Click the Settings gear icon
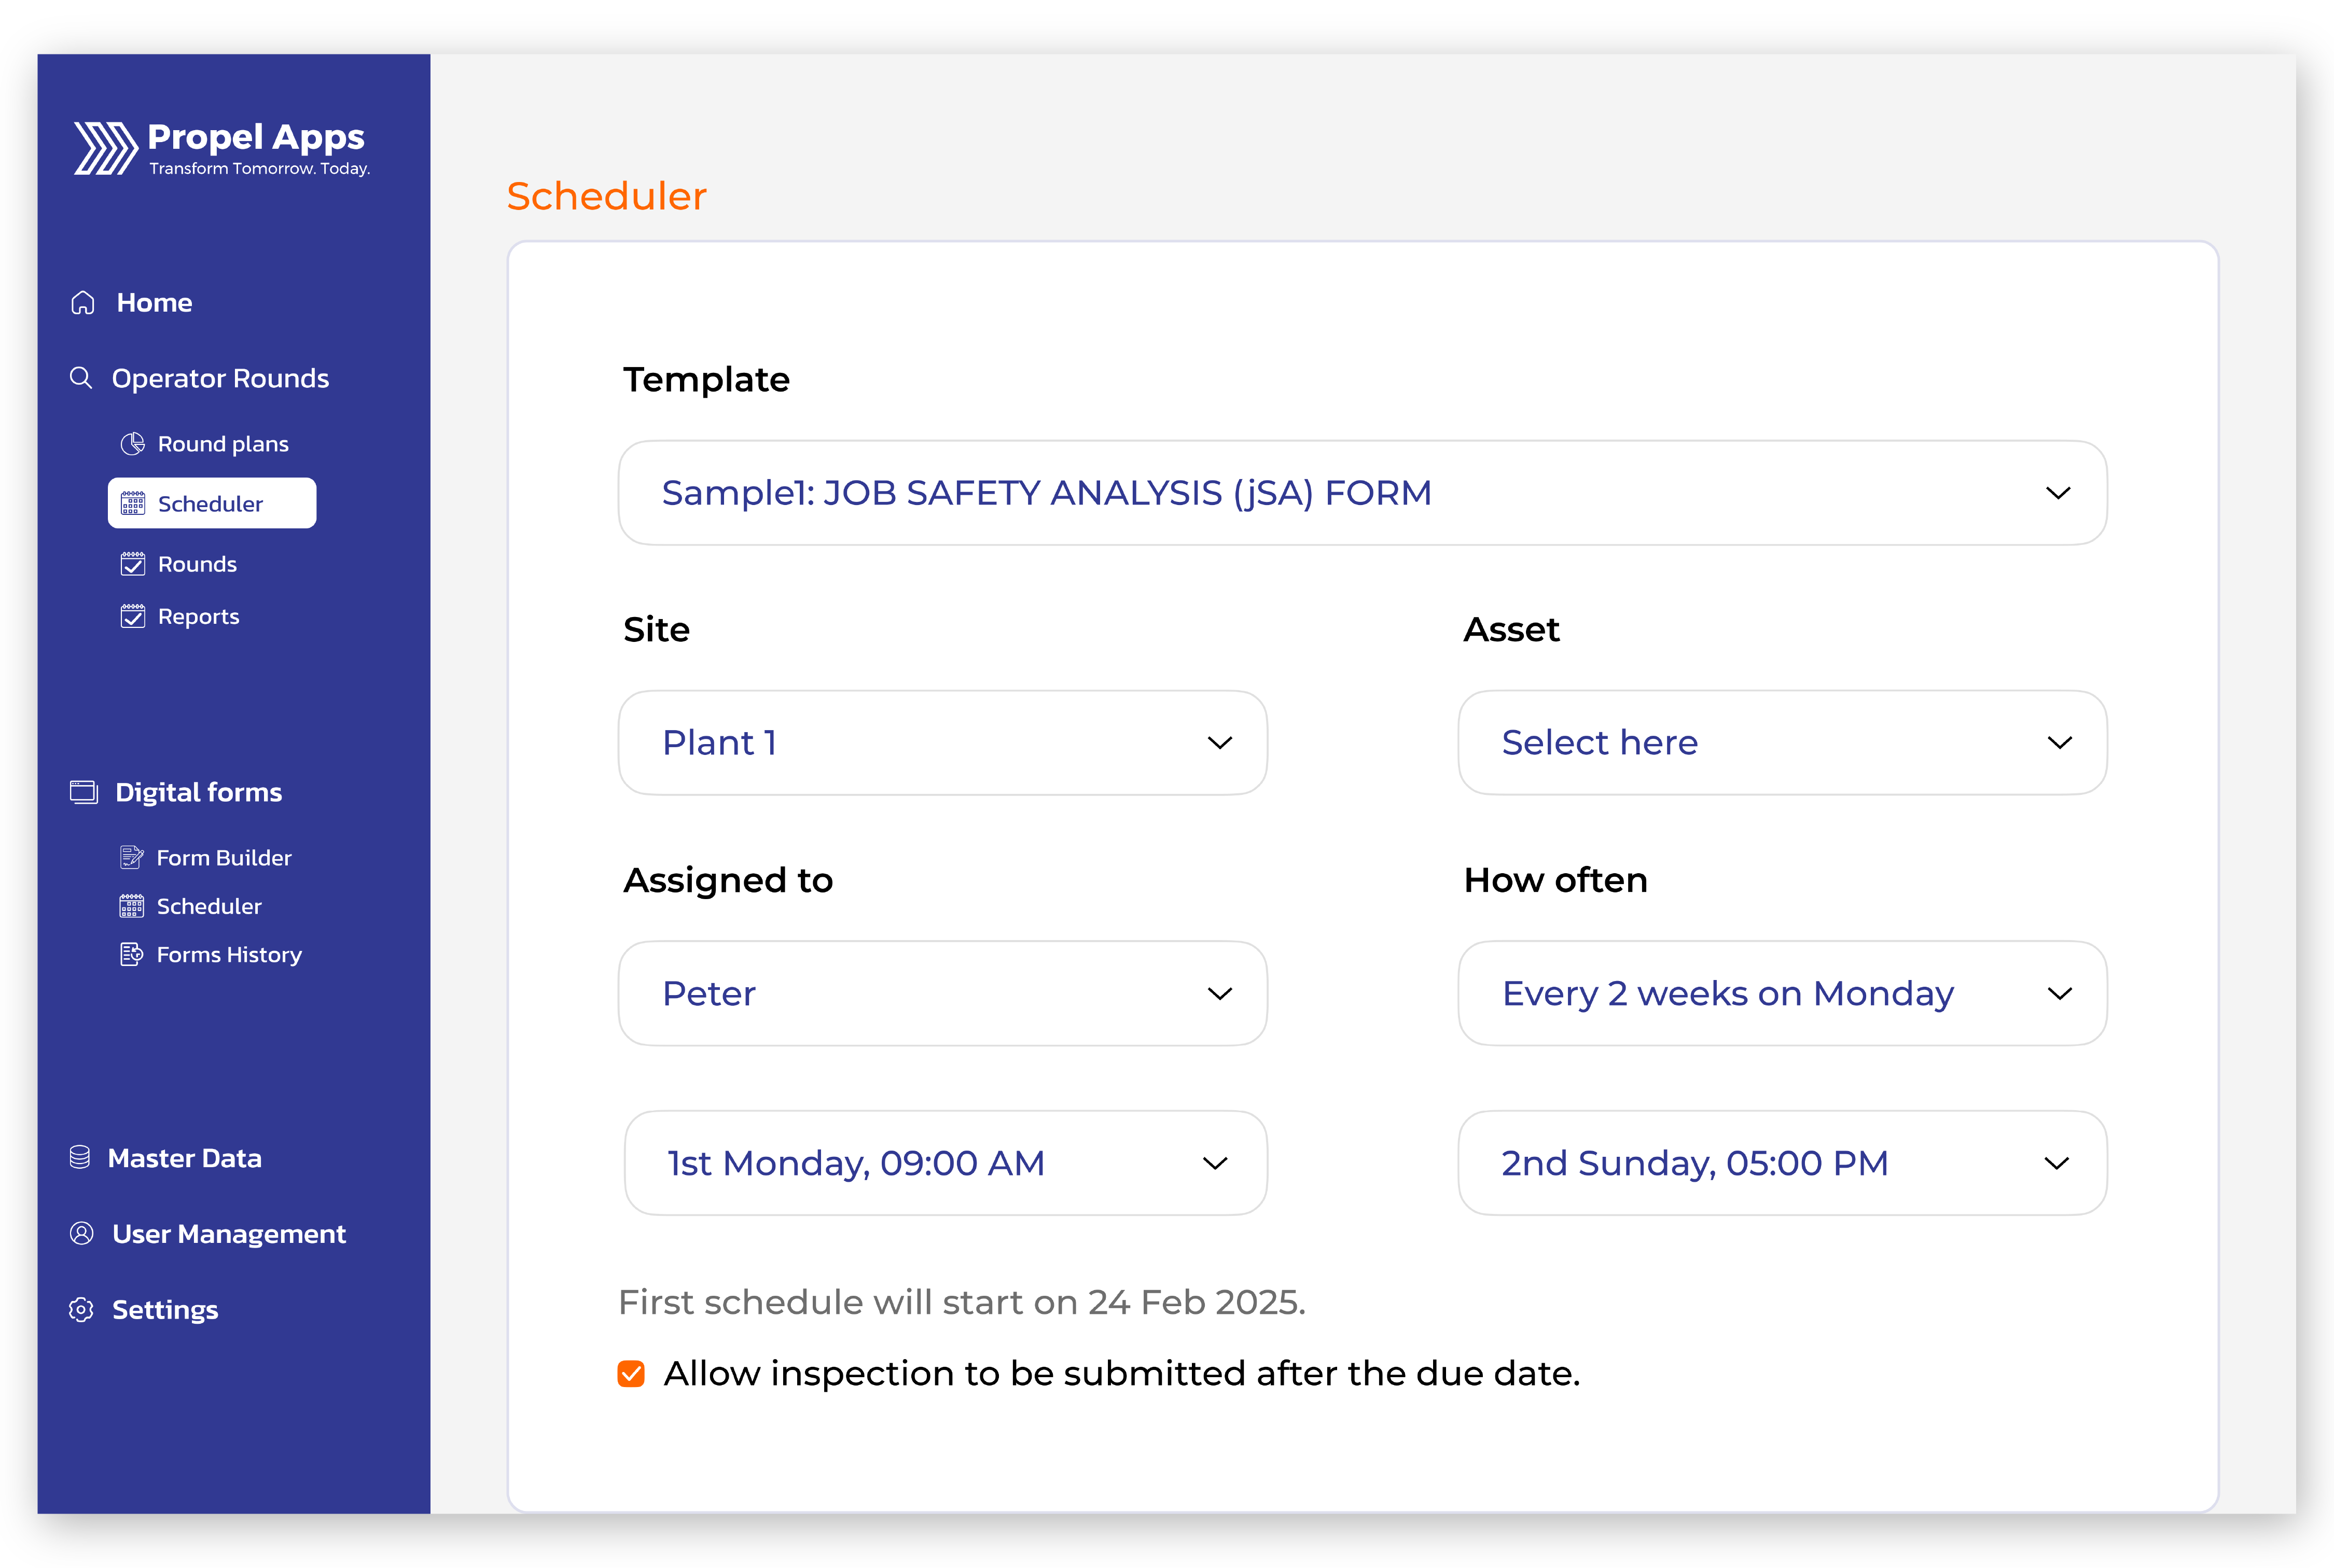Screen dimensions: 2334x1568 coord(81,1309)
